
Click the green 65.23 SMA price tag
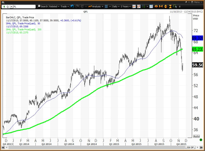[198, 49]
